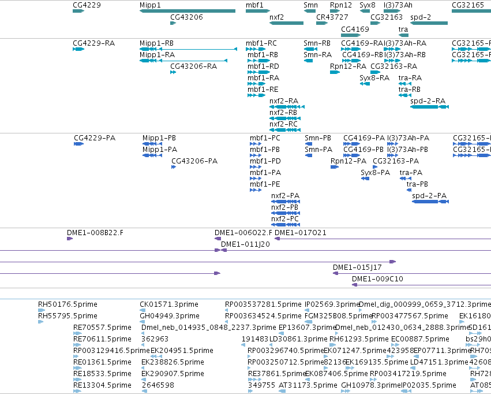
Task: Click the DME1-006O22.F clone label
Action: [243, 233]
